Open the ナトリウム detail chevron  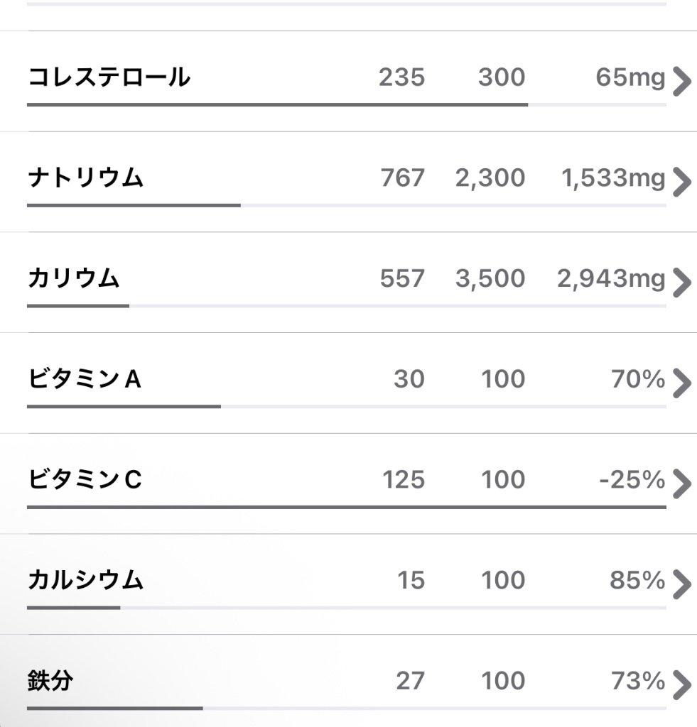coord(681,182)
